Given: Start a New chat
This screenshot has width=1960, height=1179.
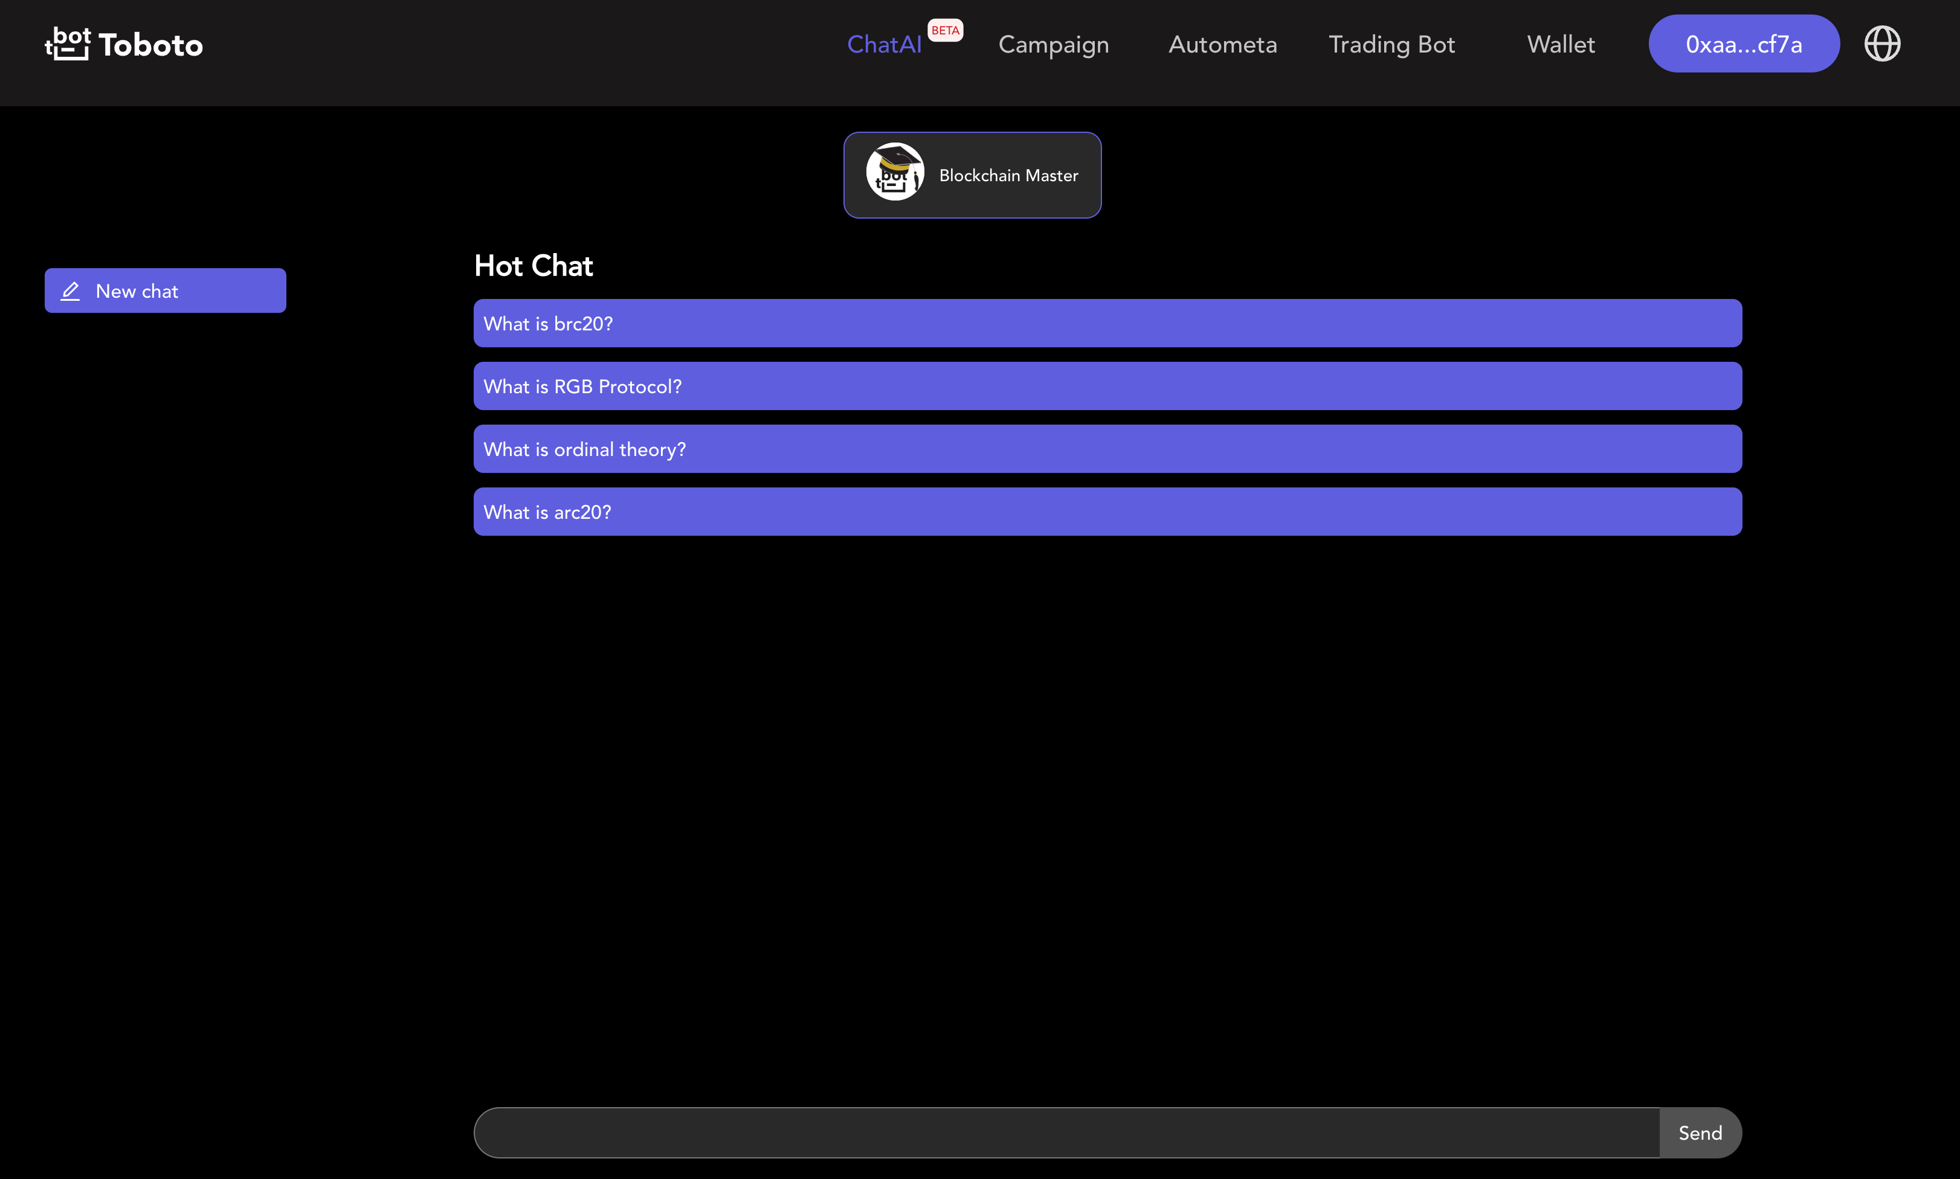Looking at the screenshot, I should click(166, 291).
